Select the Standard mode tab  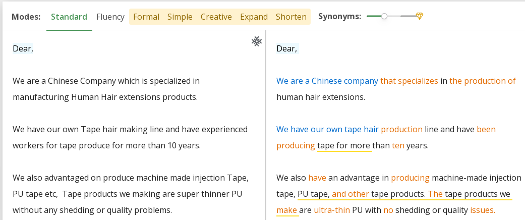(x=69, y=17)
